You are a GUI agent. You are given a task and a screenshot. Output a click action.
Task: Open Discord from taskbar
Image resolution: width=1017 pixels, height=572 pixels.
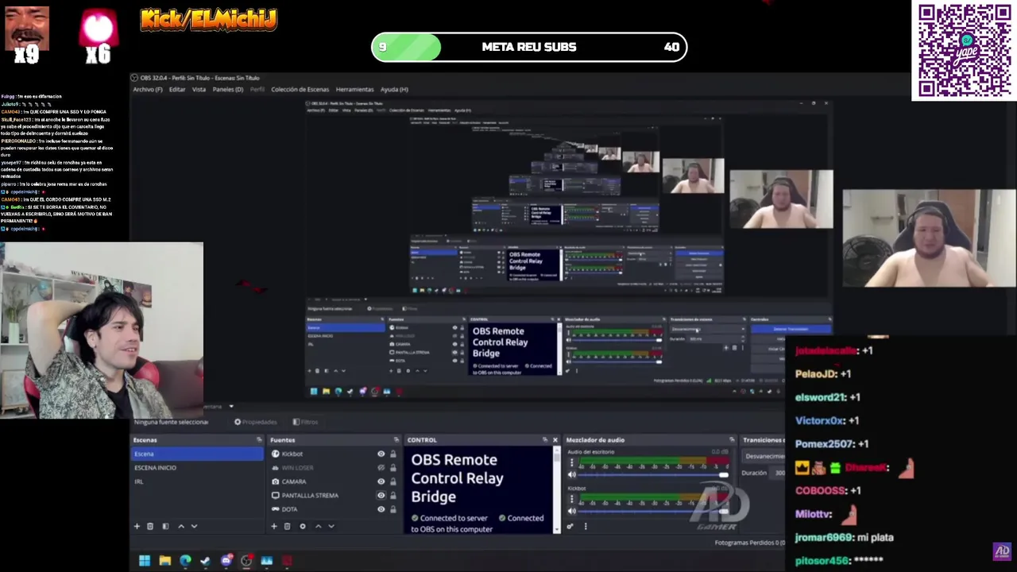pos(226,561)
